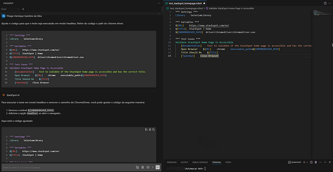Open StackSpot panel more actions menu
This screenshot has height=172, width=333.
tap(159, 3)
